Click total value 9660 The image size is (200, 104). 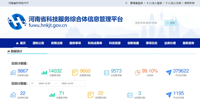click(x=85, y=71)
